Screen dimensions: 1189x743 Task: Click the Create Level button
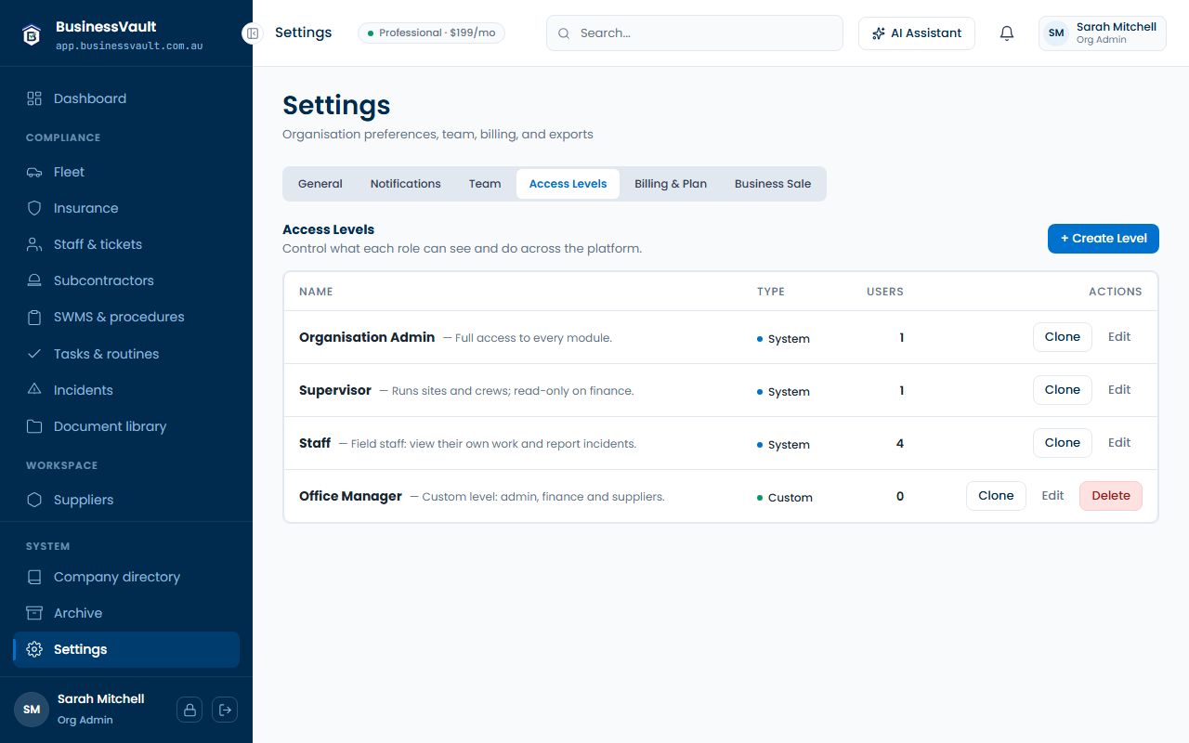(1104, 239)
